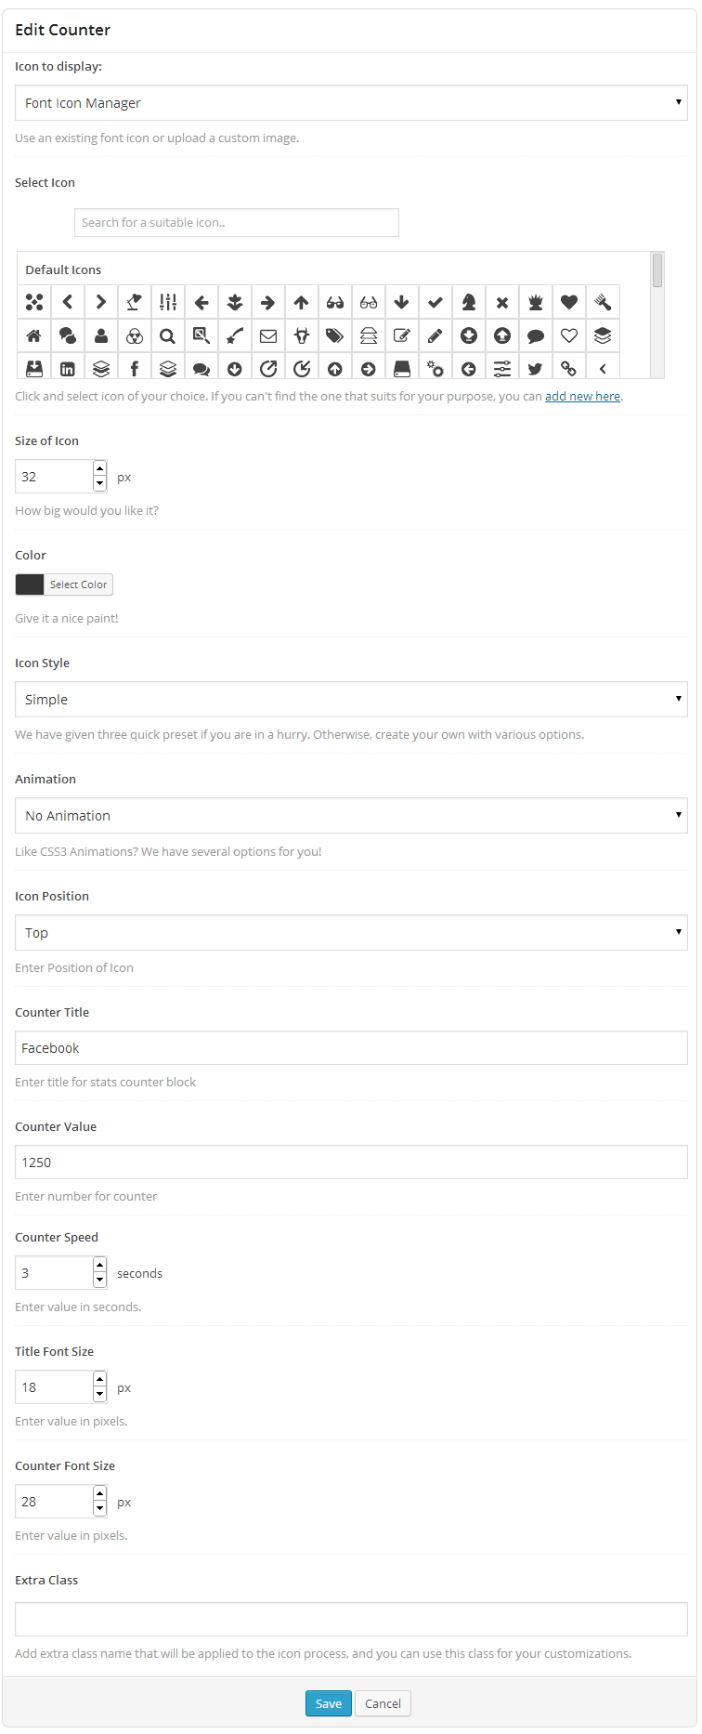Pick the pencil icon

tap(435, 335)
